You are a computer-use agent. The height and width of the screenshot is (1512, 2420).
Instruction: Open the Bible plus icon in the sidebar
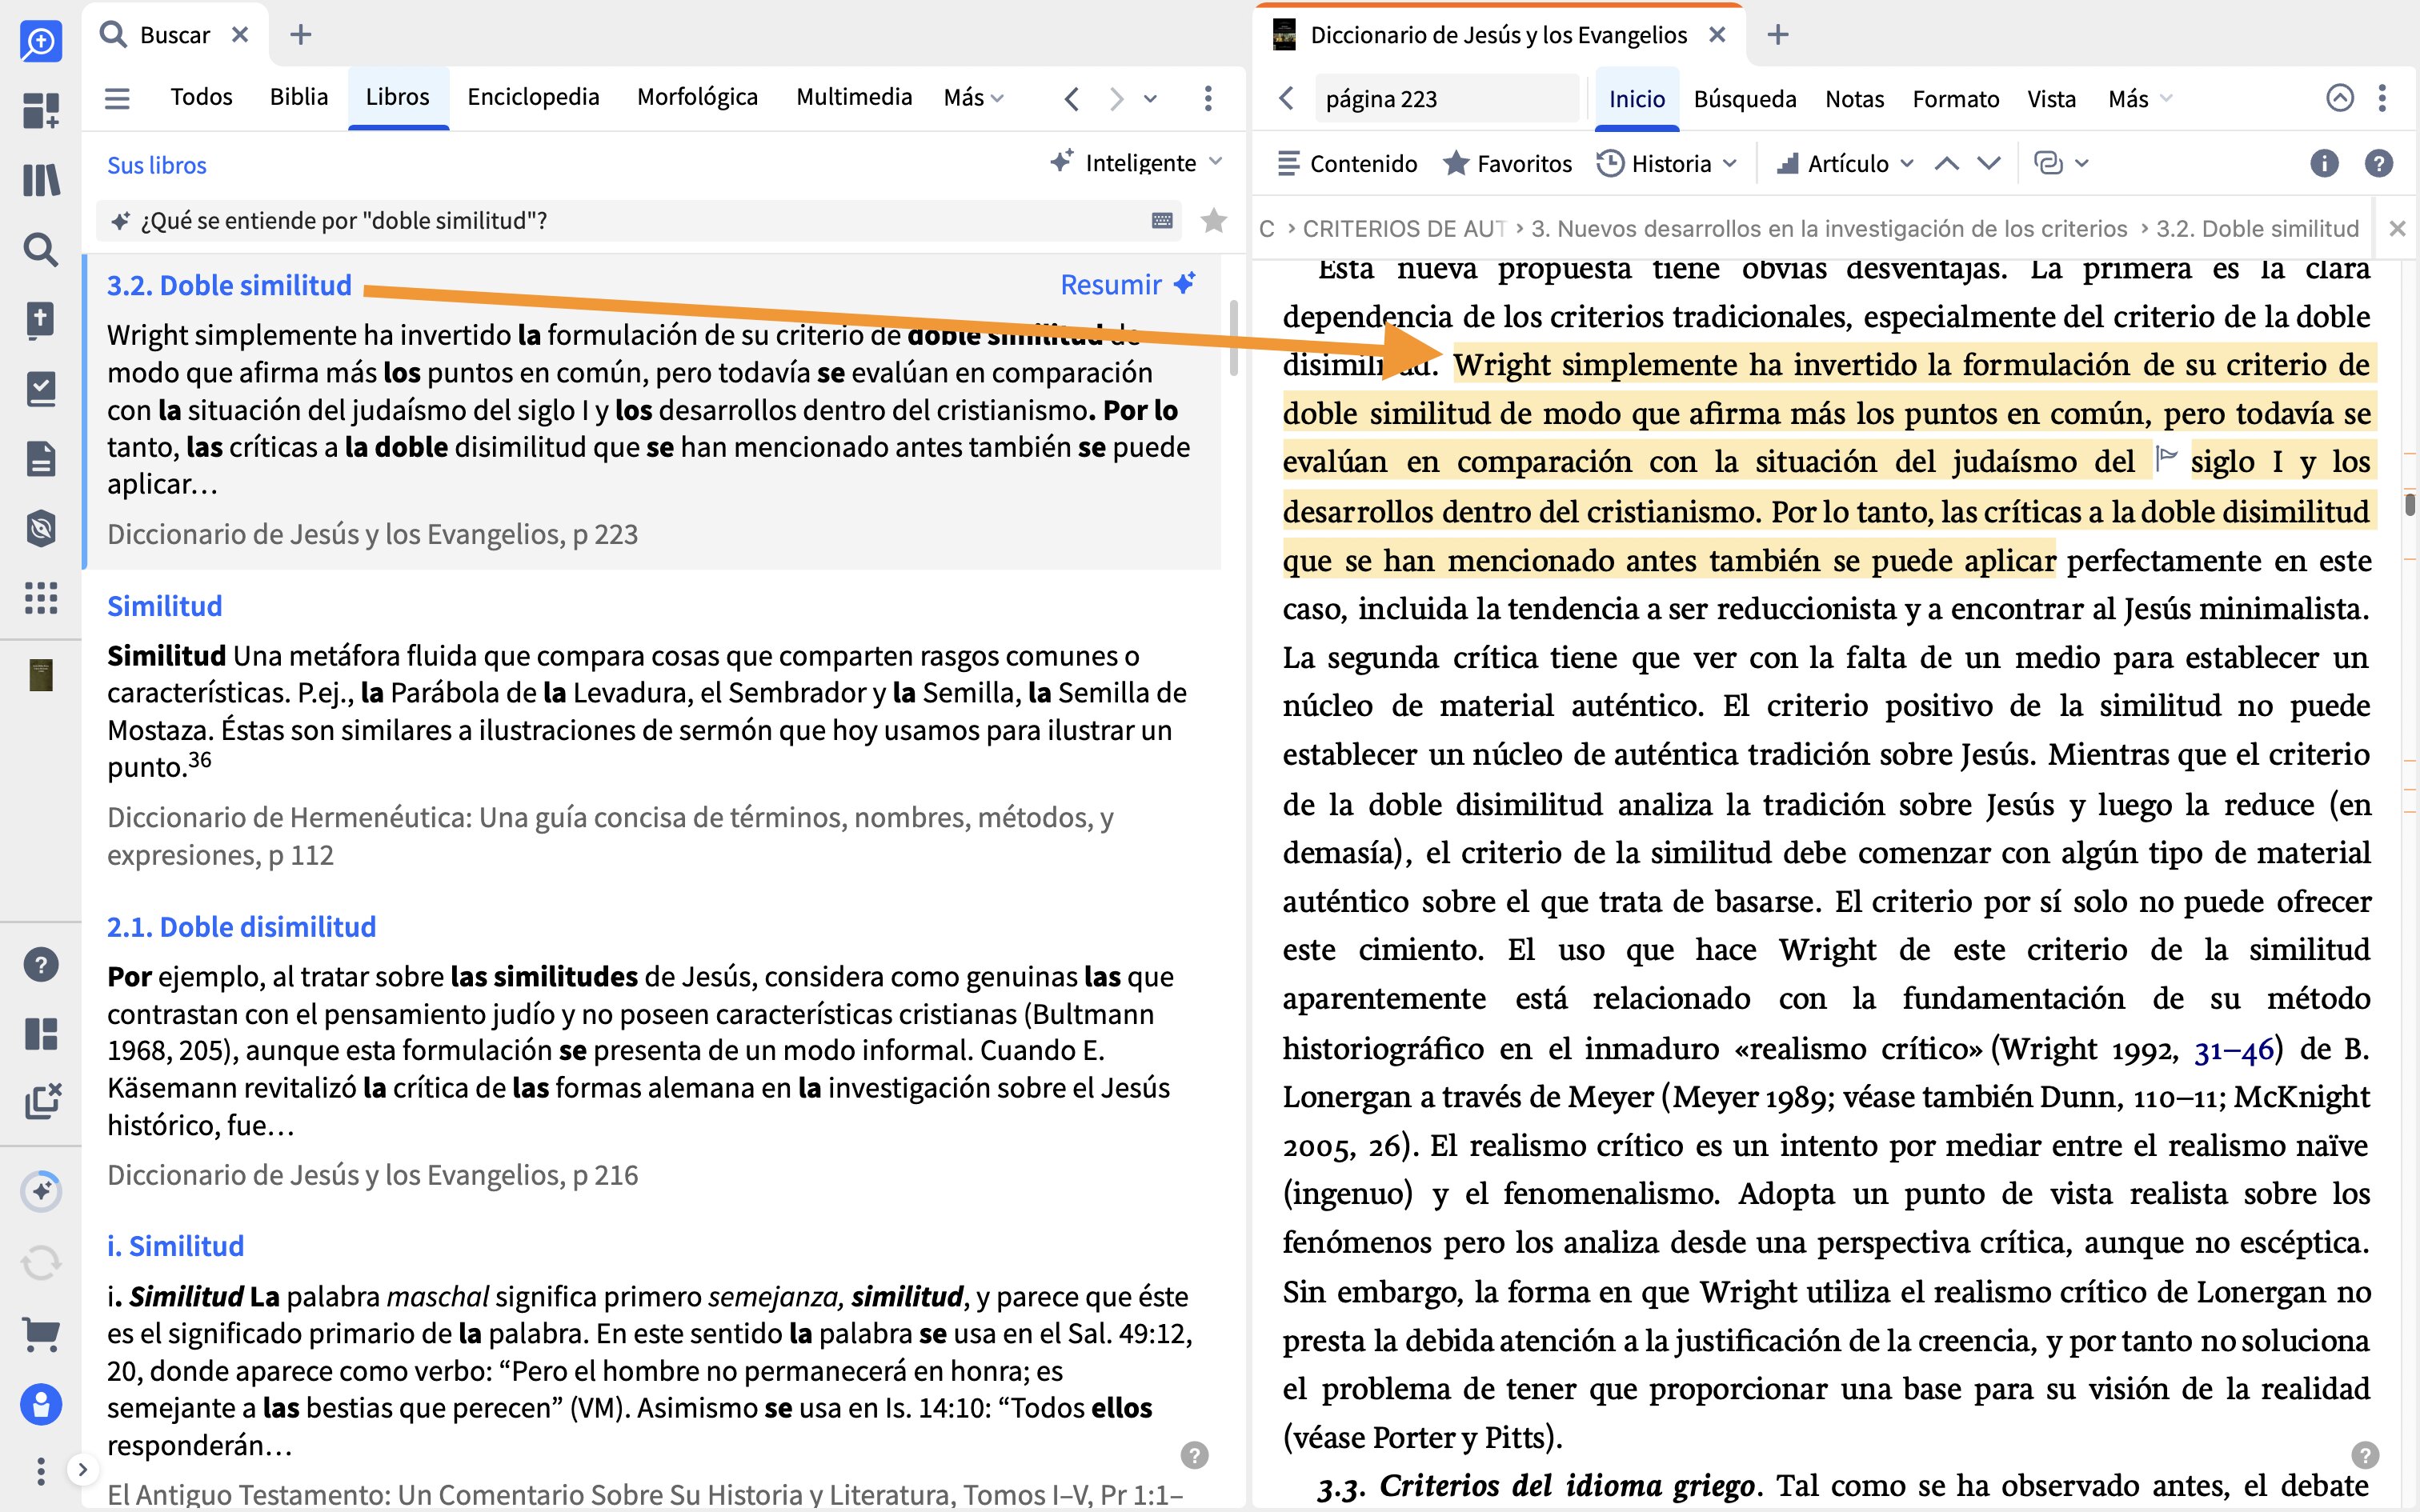click(x=41, y=320)
